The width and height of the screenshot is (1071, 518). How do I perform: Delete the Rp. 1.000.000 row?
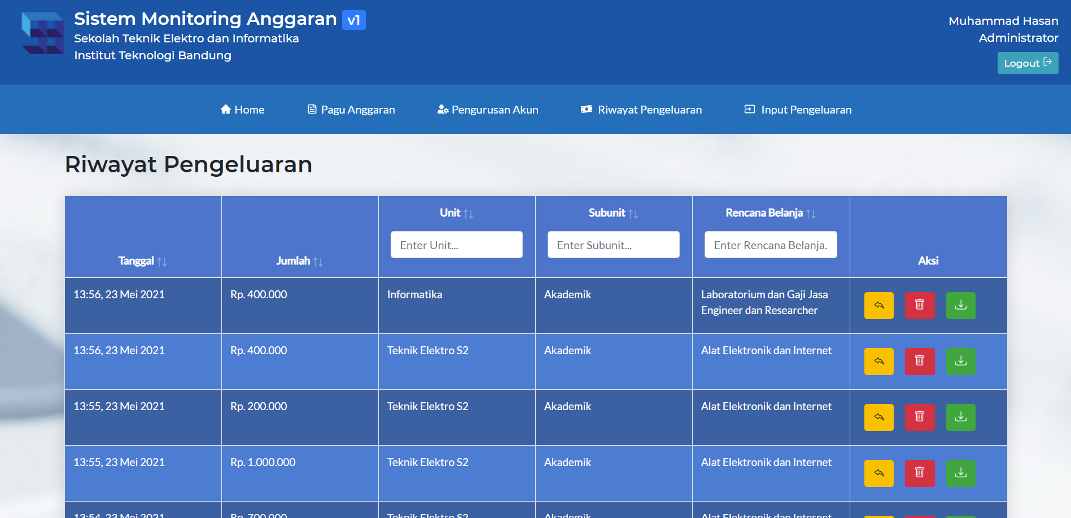(x=920, y=473)
